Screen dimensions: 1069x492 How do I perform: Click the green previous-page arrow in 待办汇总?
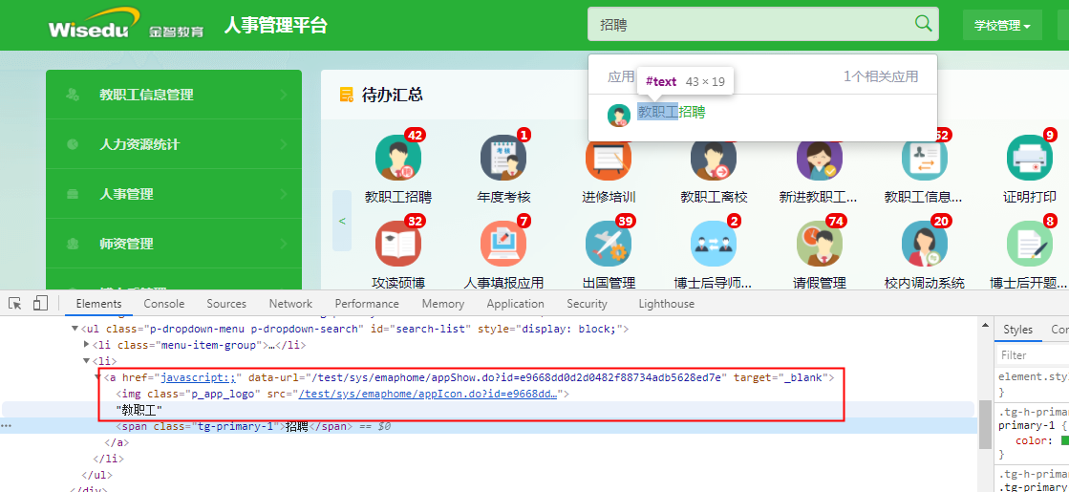(x=342, y=221)
